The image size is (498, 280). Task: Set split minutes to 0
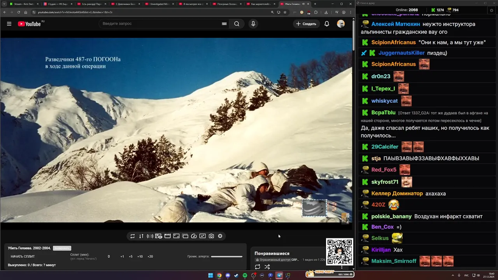(109, 257)
